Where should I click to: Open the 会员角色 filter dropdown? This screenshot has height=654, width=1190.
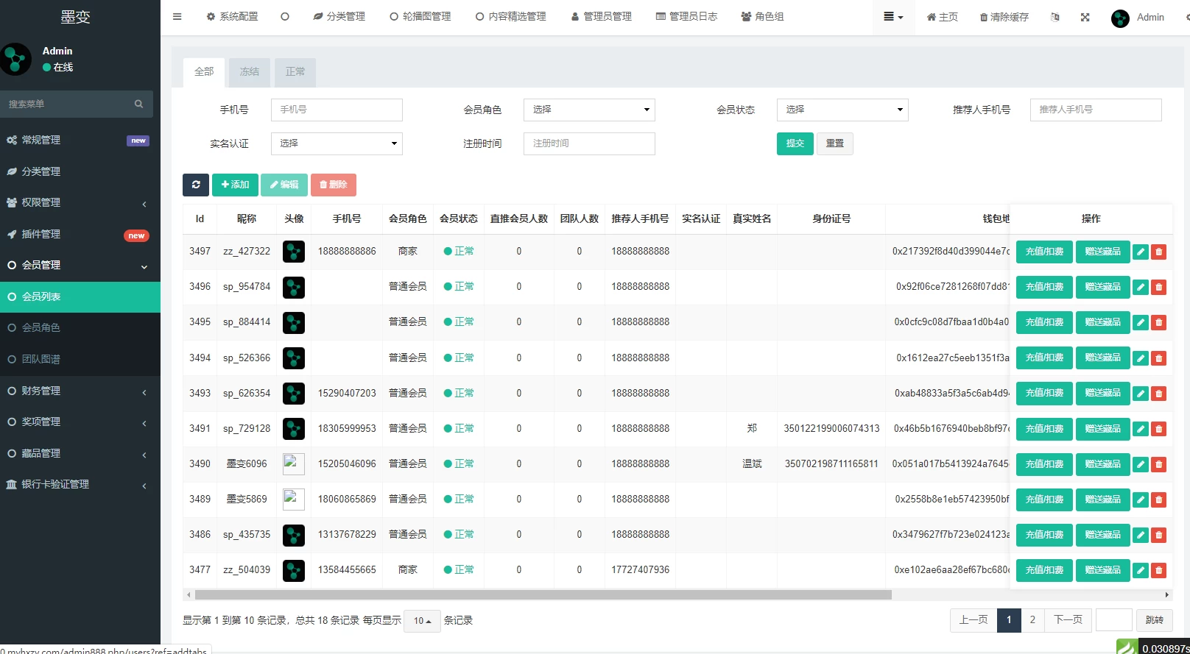tap(589, 110)
